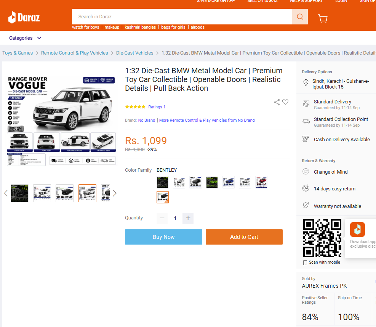
Task: Click the Warranty not available shield icon
Action: [306, 205]
